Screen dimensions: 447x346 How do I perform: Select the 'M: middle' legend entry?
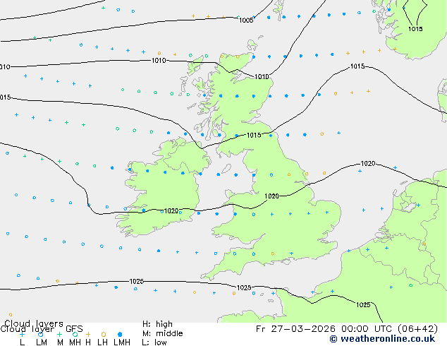(162, 333)
